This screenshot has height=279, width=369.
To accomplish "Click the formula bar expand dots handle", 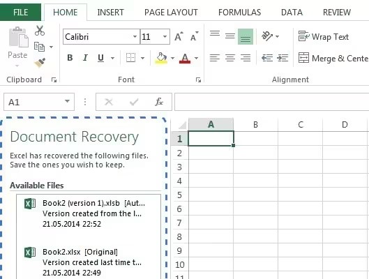I will pyautogui.click(x=85, y=102).
